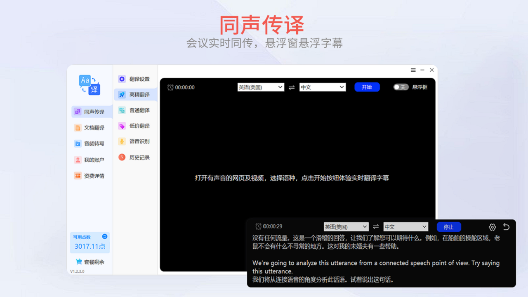Open the 中文 target language dropdown
The height and width of the screenshot is (297, 528).
323,87
